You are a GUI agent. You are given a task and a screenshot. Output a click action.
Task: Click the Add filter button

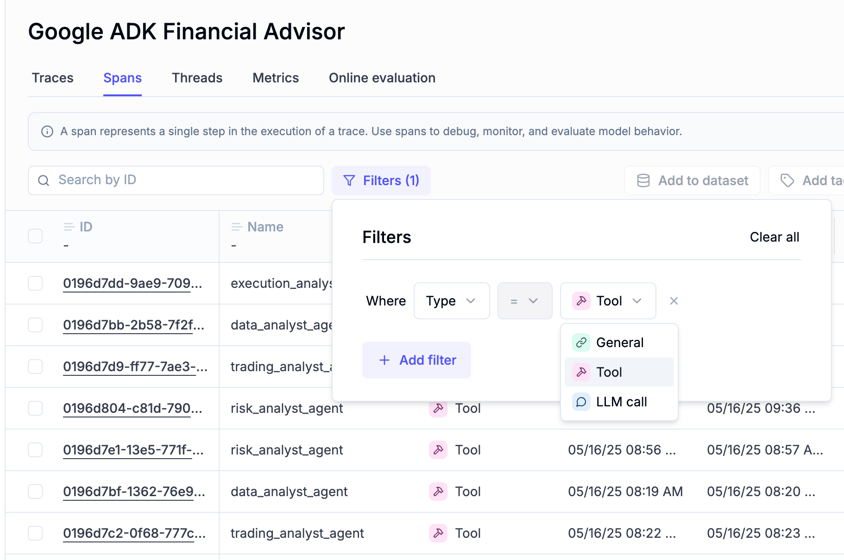[x=416, y=360]
